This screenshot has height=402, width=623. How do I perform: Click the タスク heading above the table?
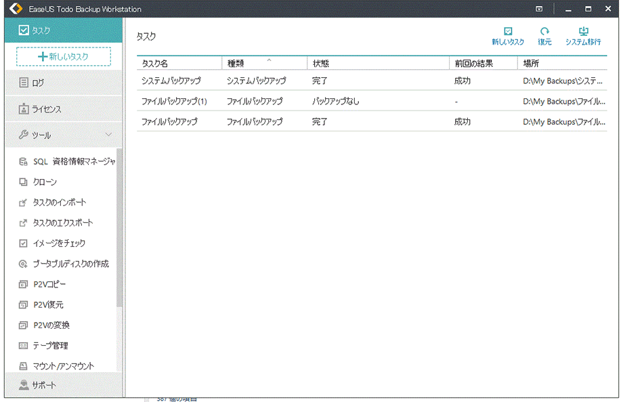pyautogui.click(x=146, y=36)
